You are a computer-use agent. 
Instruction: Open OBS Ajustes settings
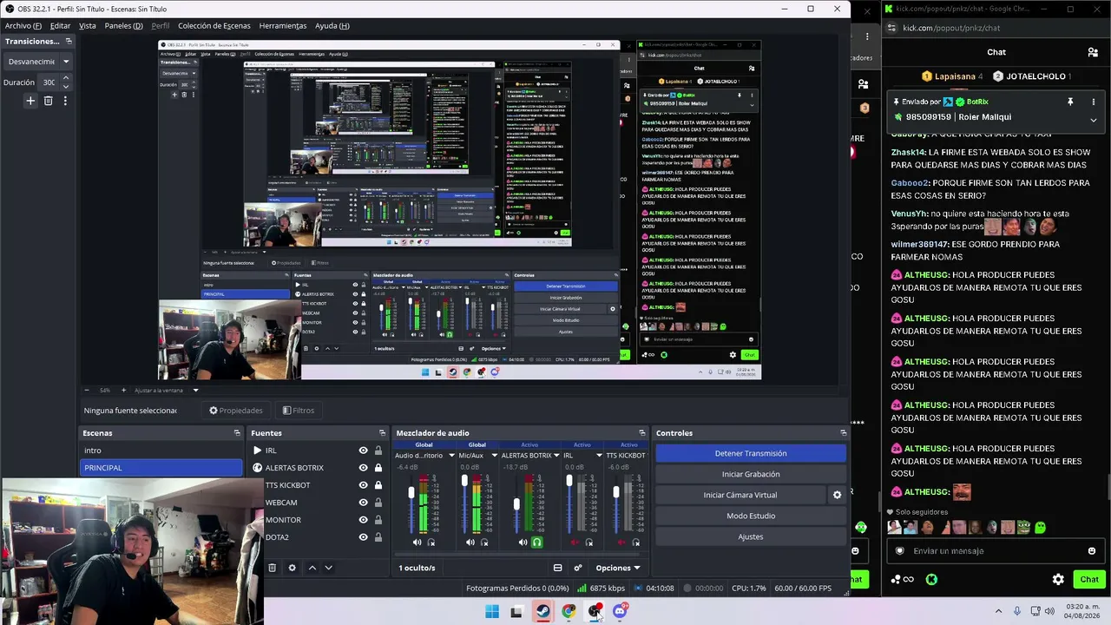click(751, 536)
